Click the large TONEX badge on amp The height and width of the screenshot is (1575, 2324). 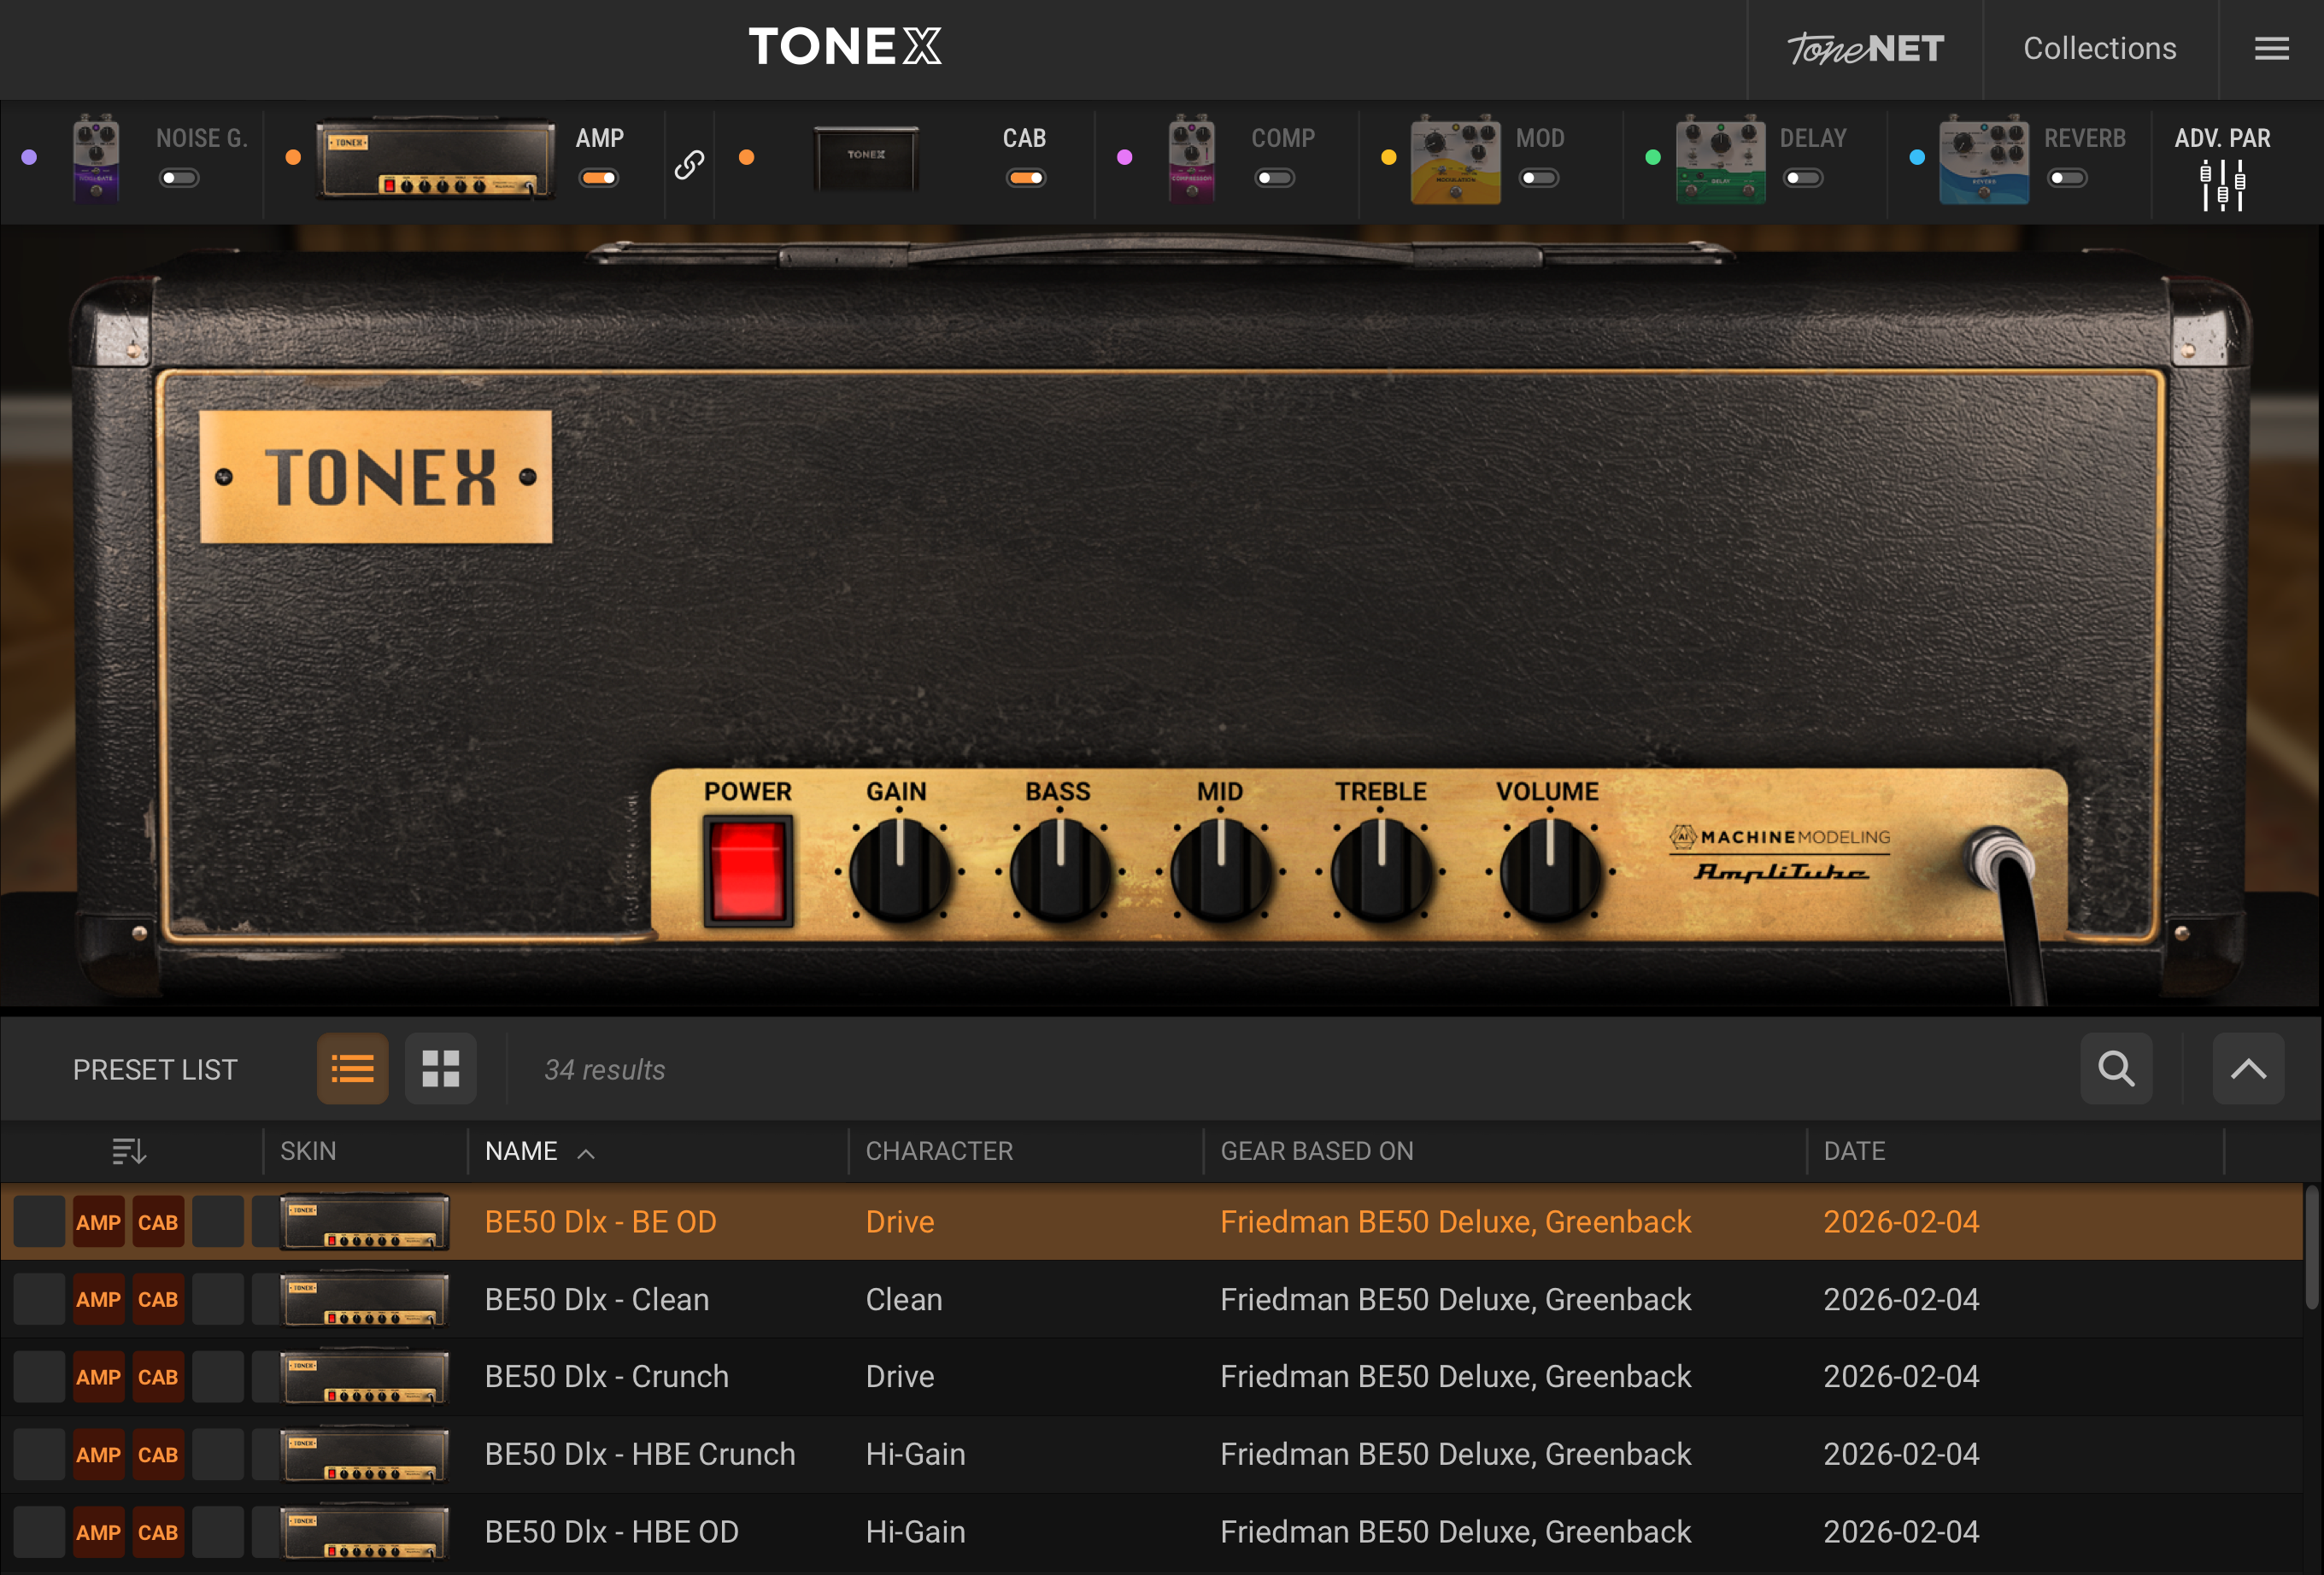[x=376, y=477]
